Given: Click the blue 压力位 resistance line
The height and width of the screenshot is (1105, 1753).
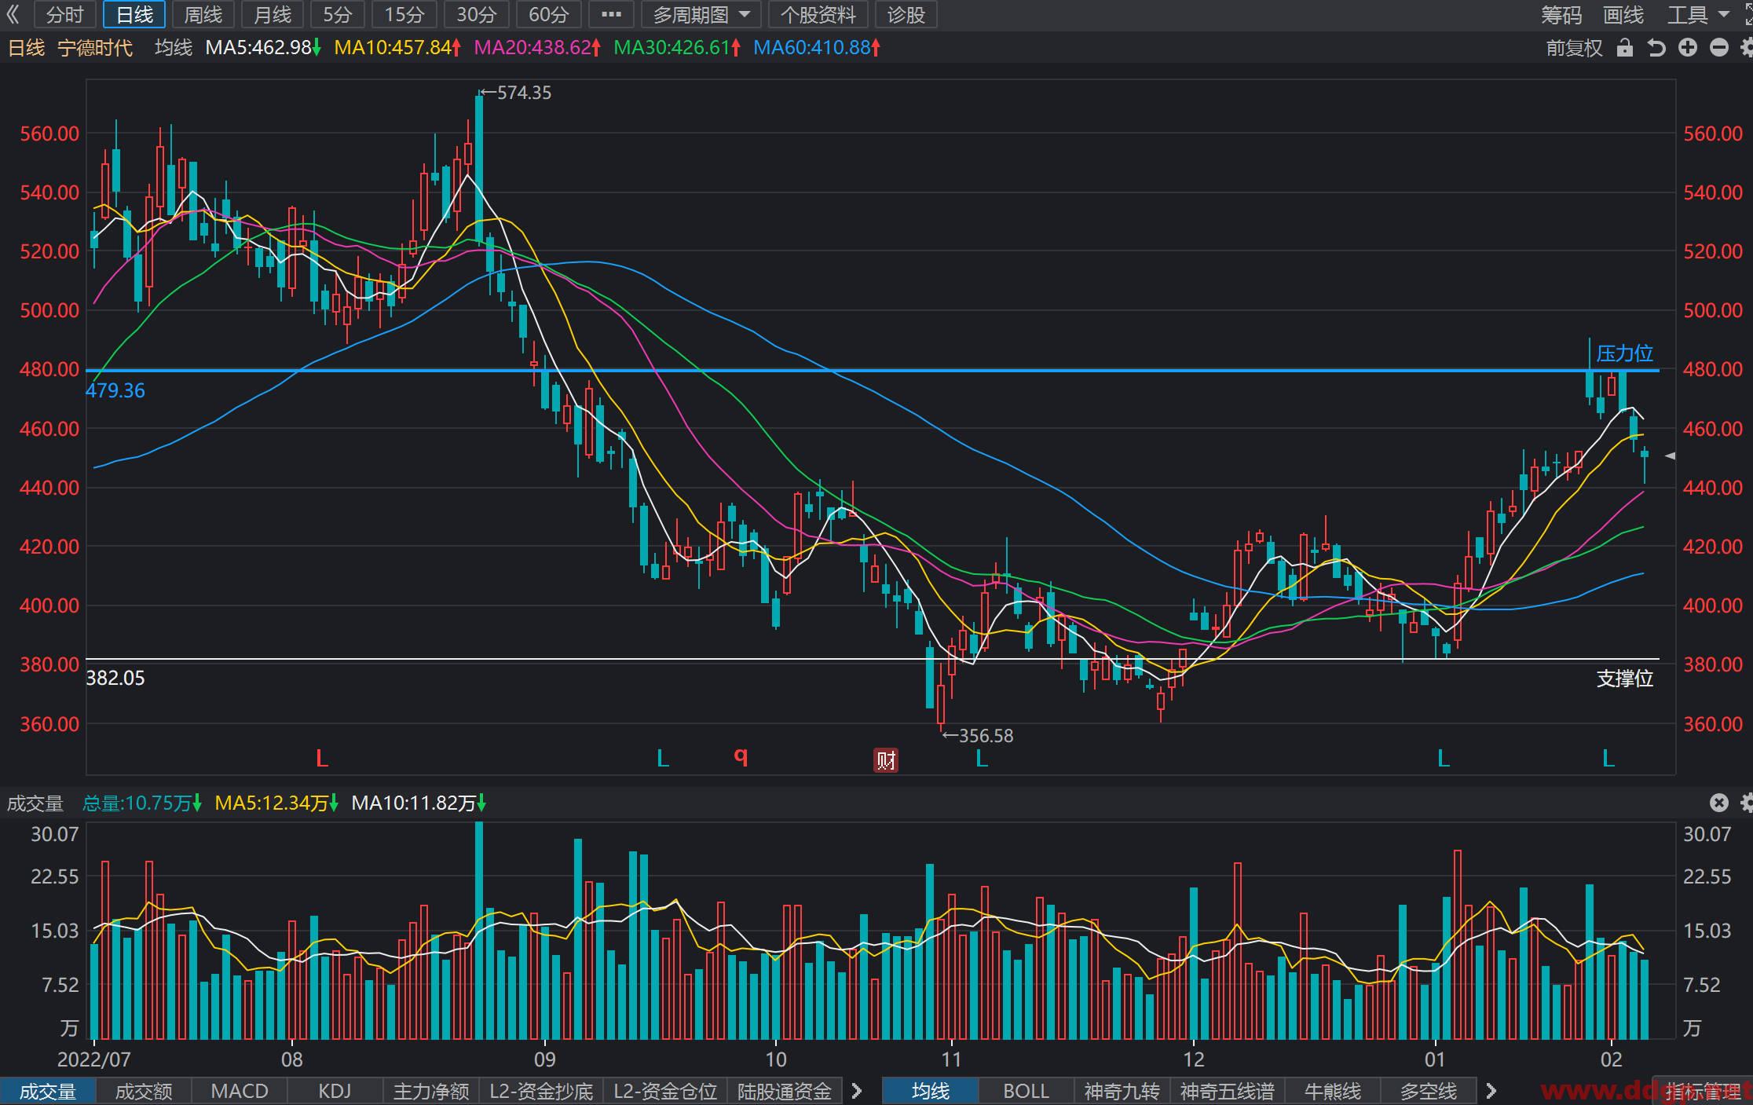Looking at the screenshot, I should click(x=873, y=370).
